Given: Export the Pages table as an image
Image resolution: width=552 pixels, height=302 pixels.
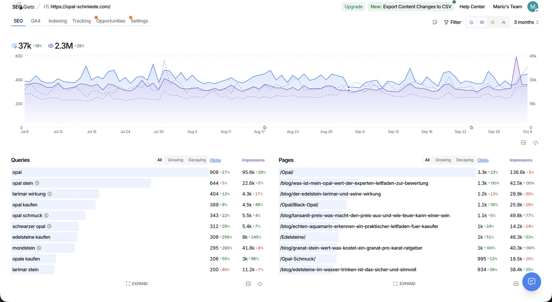Looking at the screenshot, I should pos(516,284).
